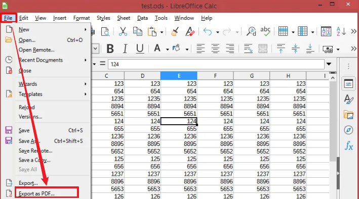Open the Edit menu
Screen dimensions: 359x199
point(24,18)
